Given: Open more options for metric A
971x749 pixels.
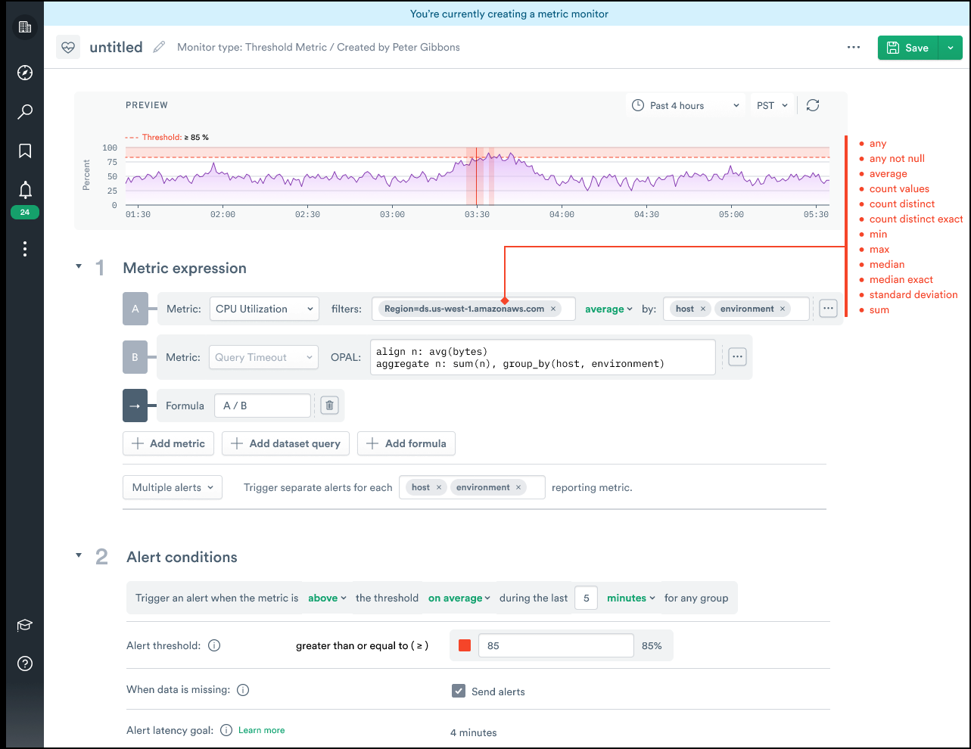Looking at the screenshot, I should 829,309.
